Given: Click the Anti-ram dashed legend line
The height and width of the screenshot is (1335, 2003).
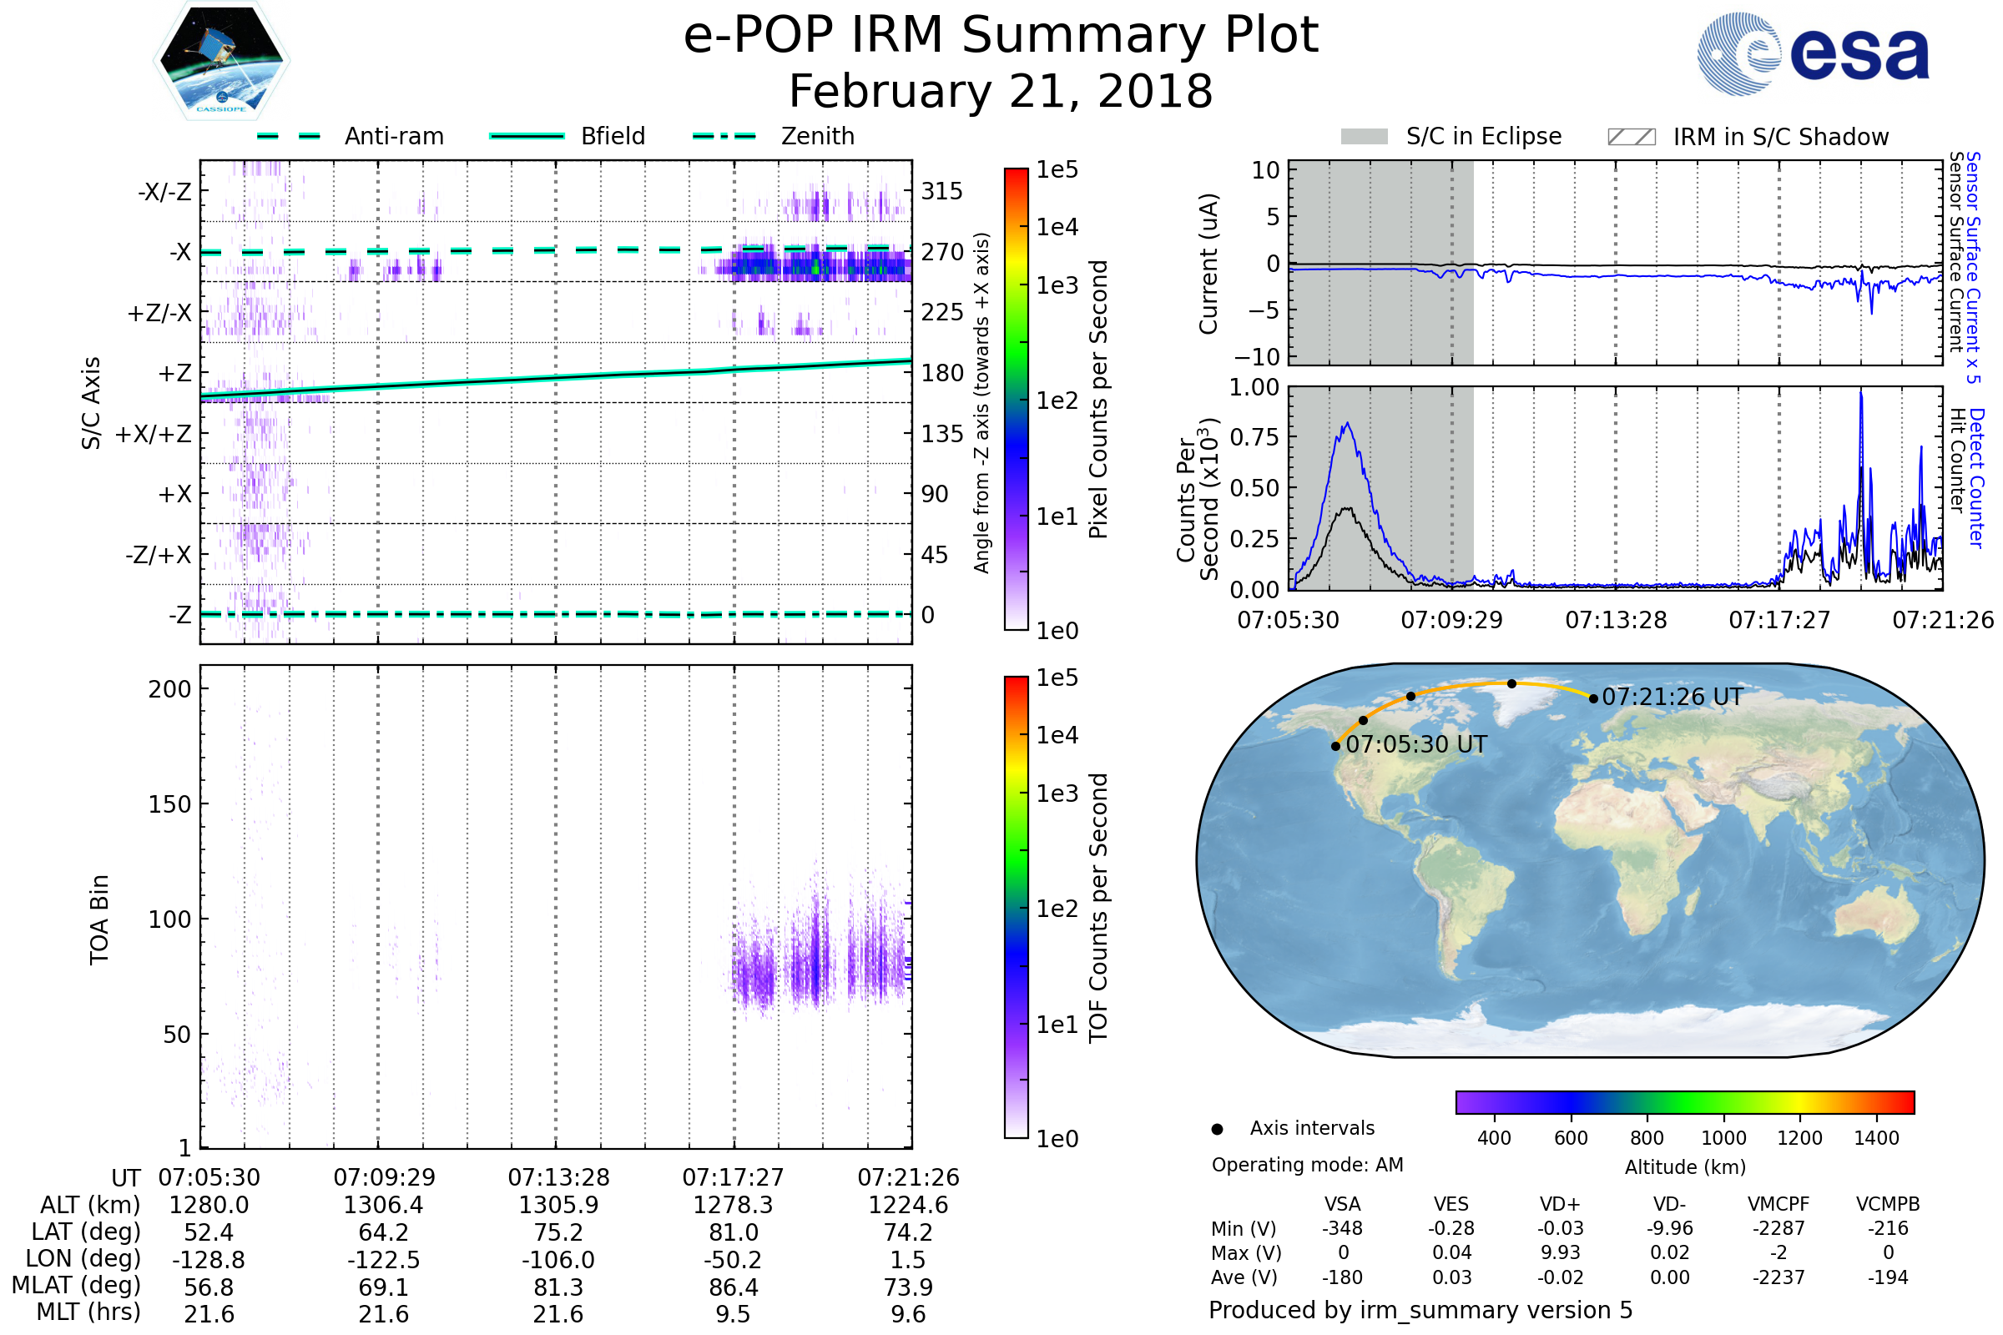Looking at the screenshot, I should [x=289, y=136].
